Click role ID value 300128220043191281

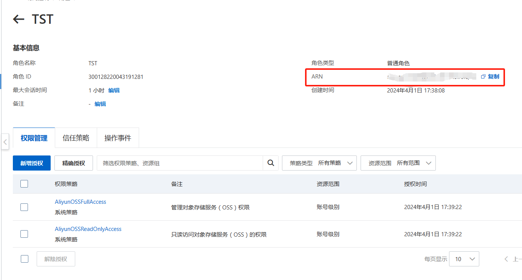(x=116, y=77)
